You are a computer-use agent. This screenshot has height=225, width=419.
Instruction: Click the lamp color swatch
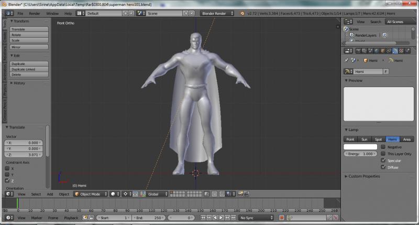(360, 147)
